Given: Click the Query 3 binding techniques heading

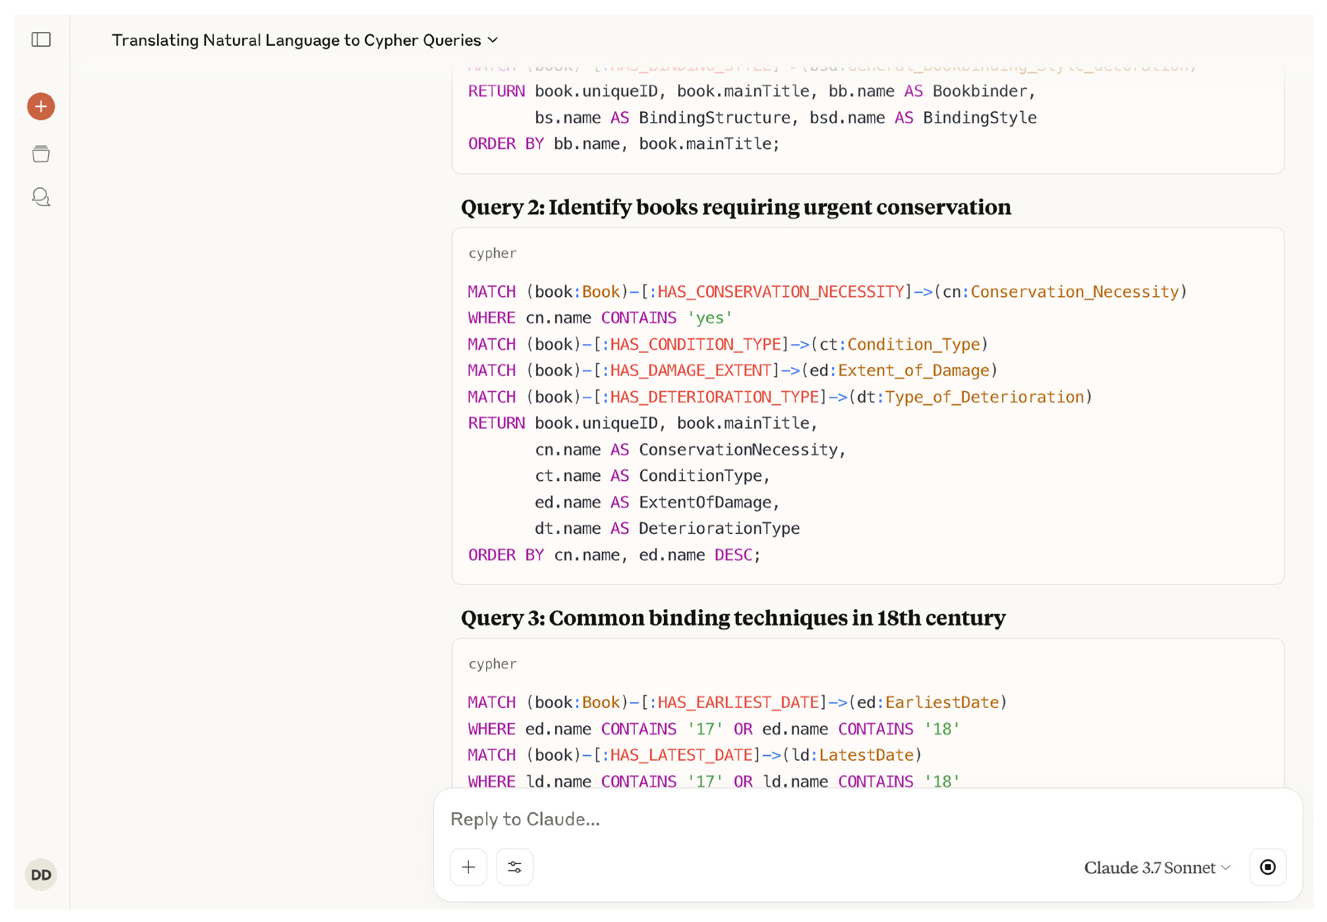Looking at the screenshot, I should [x=733, y=617].
